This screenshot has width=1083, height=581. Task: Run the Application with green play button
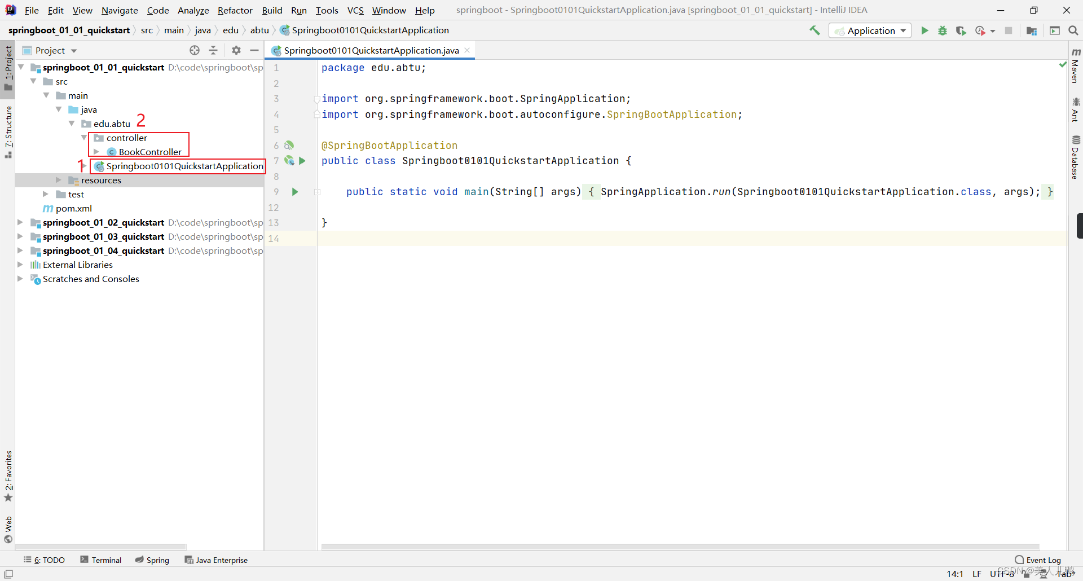point(924,30)
